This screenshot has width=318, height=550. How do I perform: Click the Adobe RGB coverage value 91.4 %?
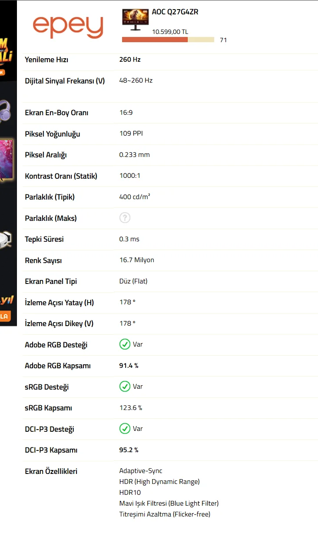pos(129,366)
